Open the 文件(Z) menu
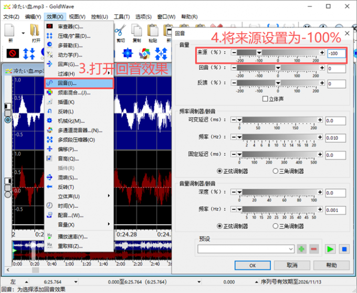The height and width of the screenshot is (293, 357). pos(11,17)
